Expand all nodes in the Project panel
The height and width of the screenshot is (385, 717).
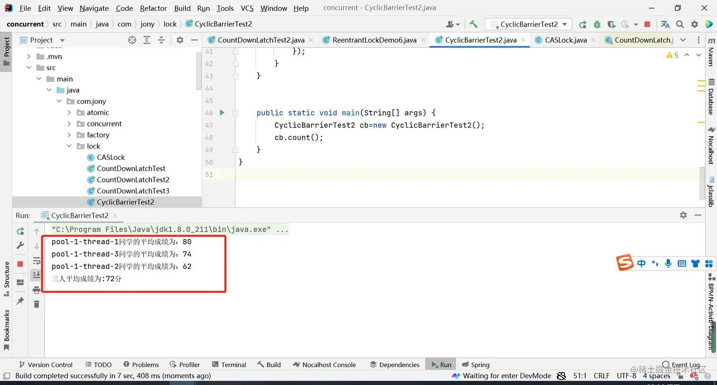[147, 40]
